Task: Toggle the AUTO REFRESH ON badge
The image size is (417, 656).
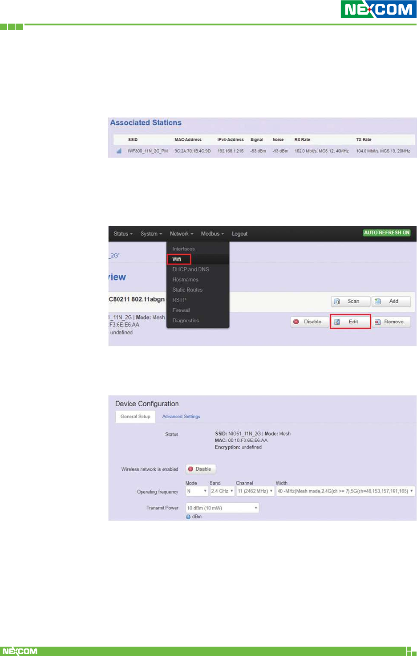Action: click(x=387, y=233)
